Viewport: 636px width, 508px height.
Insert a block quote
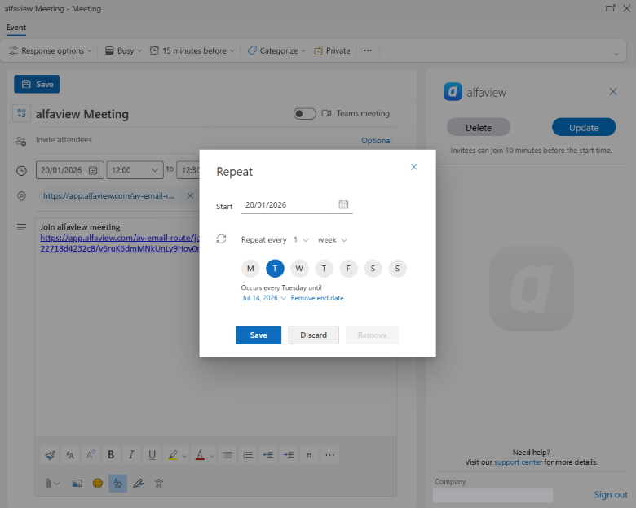click(x=309, y=455)
